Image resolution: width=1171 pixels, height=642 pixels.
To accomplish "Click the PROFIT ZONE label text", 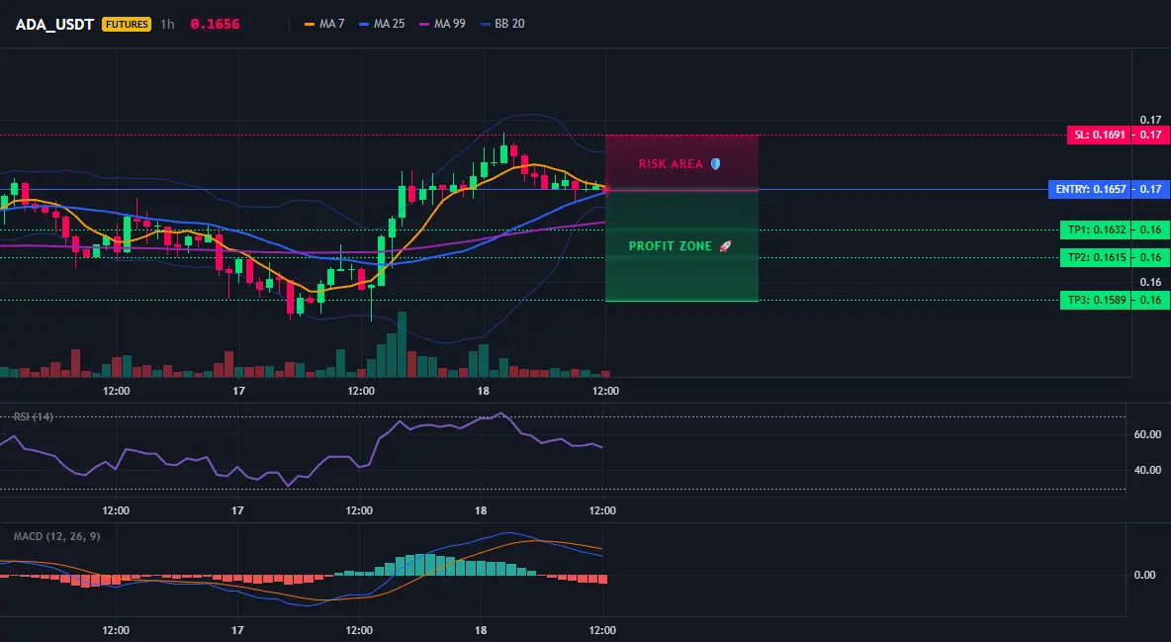I will pos(671,246).
